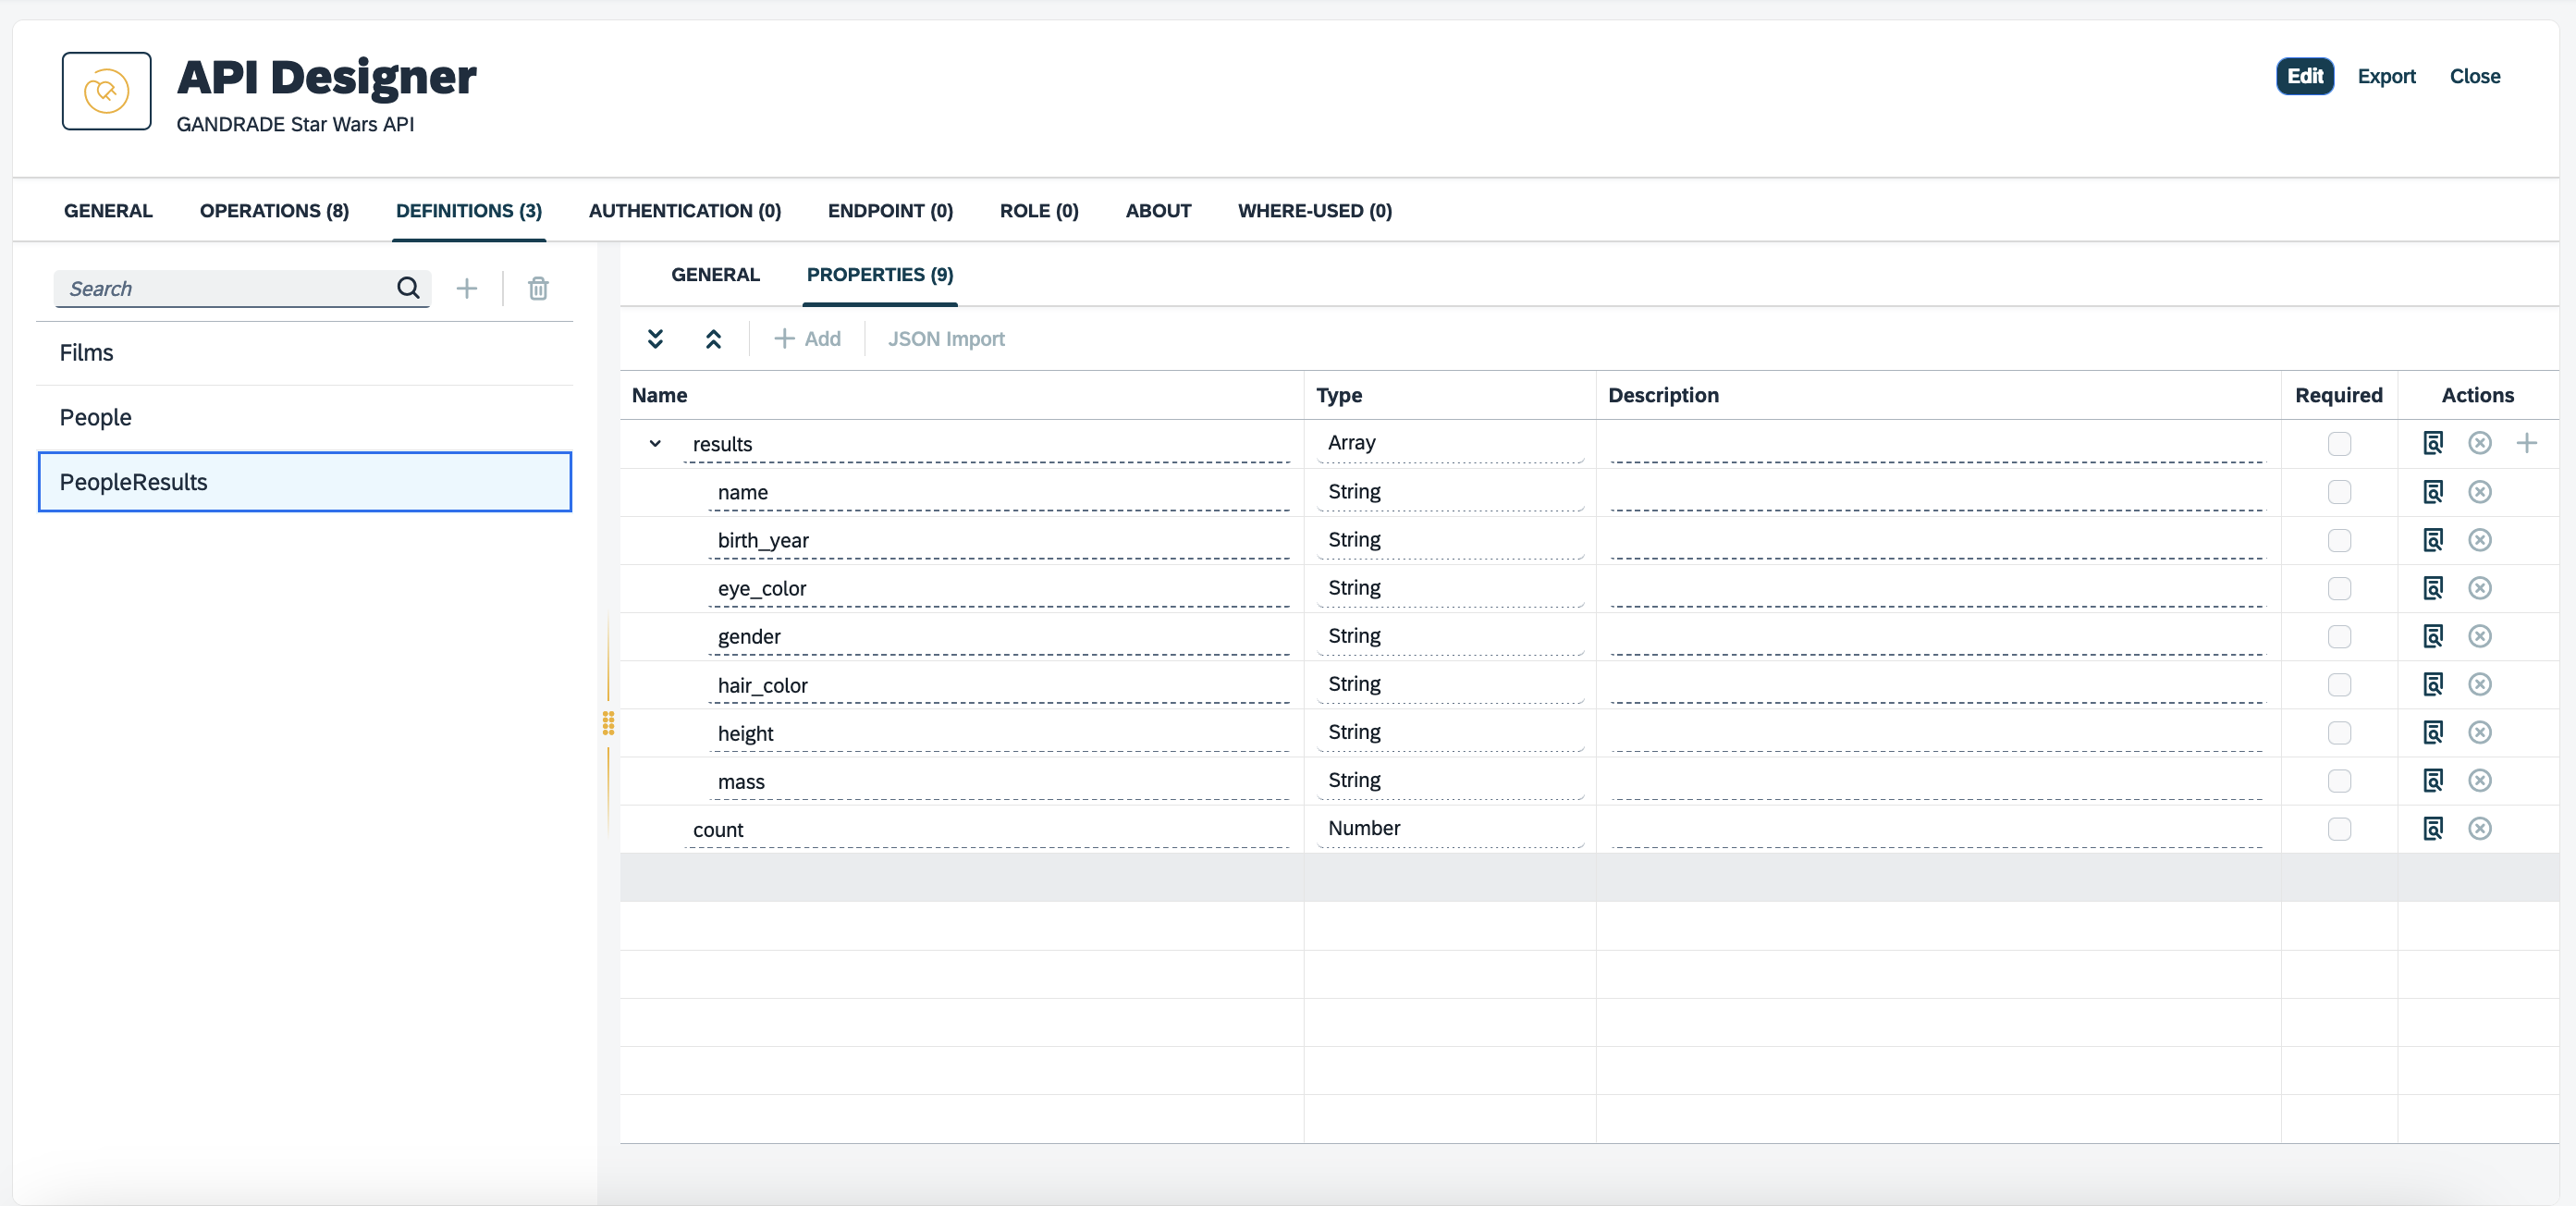Click the Export button
This screenshot has width=2576, height=1206.
2386,76
